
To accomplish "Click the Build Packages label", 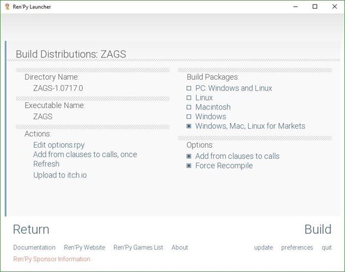I will click(x=213, y=77).
